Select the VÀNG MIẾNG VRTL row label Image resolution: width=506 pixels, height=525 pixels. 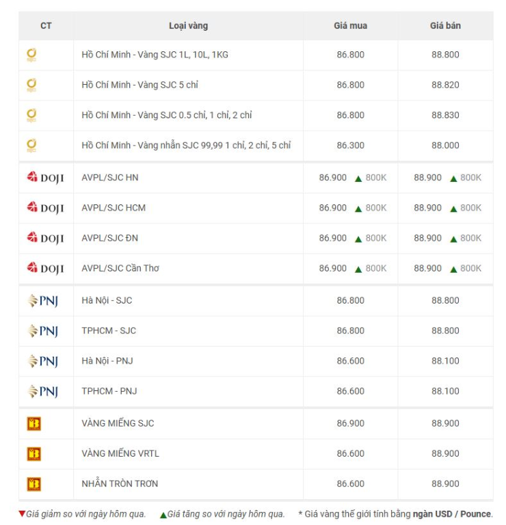pos(120,453)
